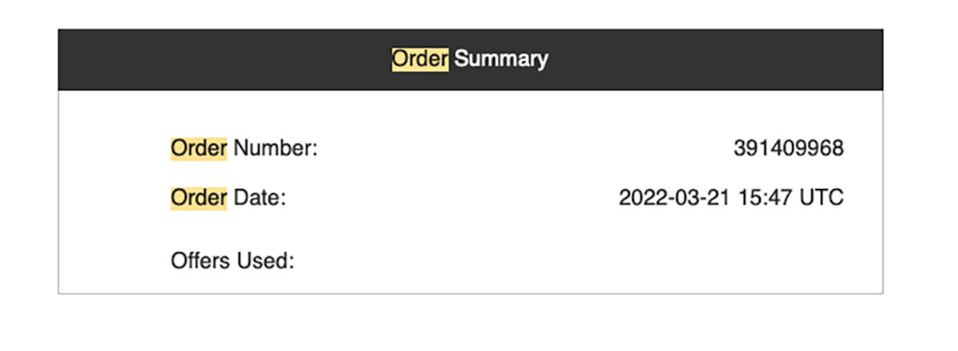
Task: Select the date portion "2022-03-21"
Action: 676,197
